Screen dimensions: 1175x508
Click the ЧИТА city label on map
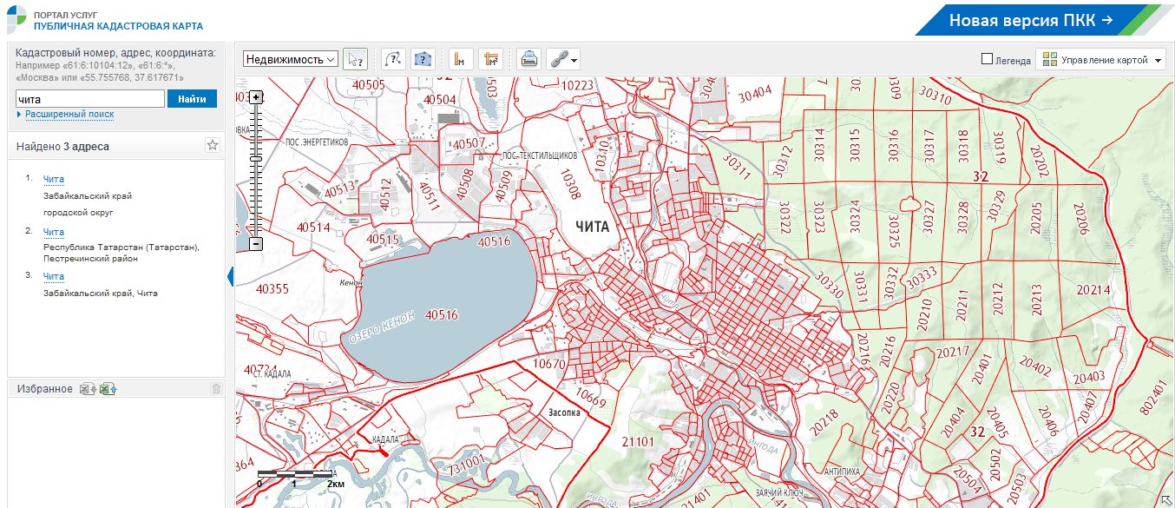[x=593, y=227]
